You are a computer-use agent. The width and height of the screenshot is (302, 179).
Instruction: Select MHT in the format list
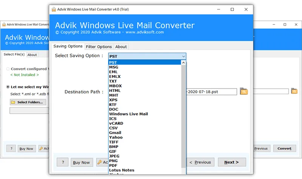pos(145,95)
